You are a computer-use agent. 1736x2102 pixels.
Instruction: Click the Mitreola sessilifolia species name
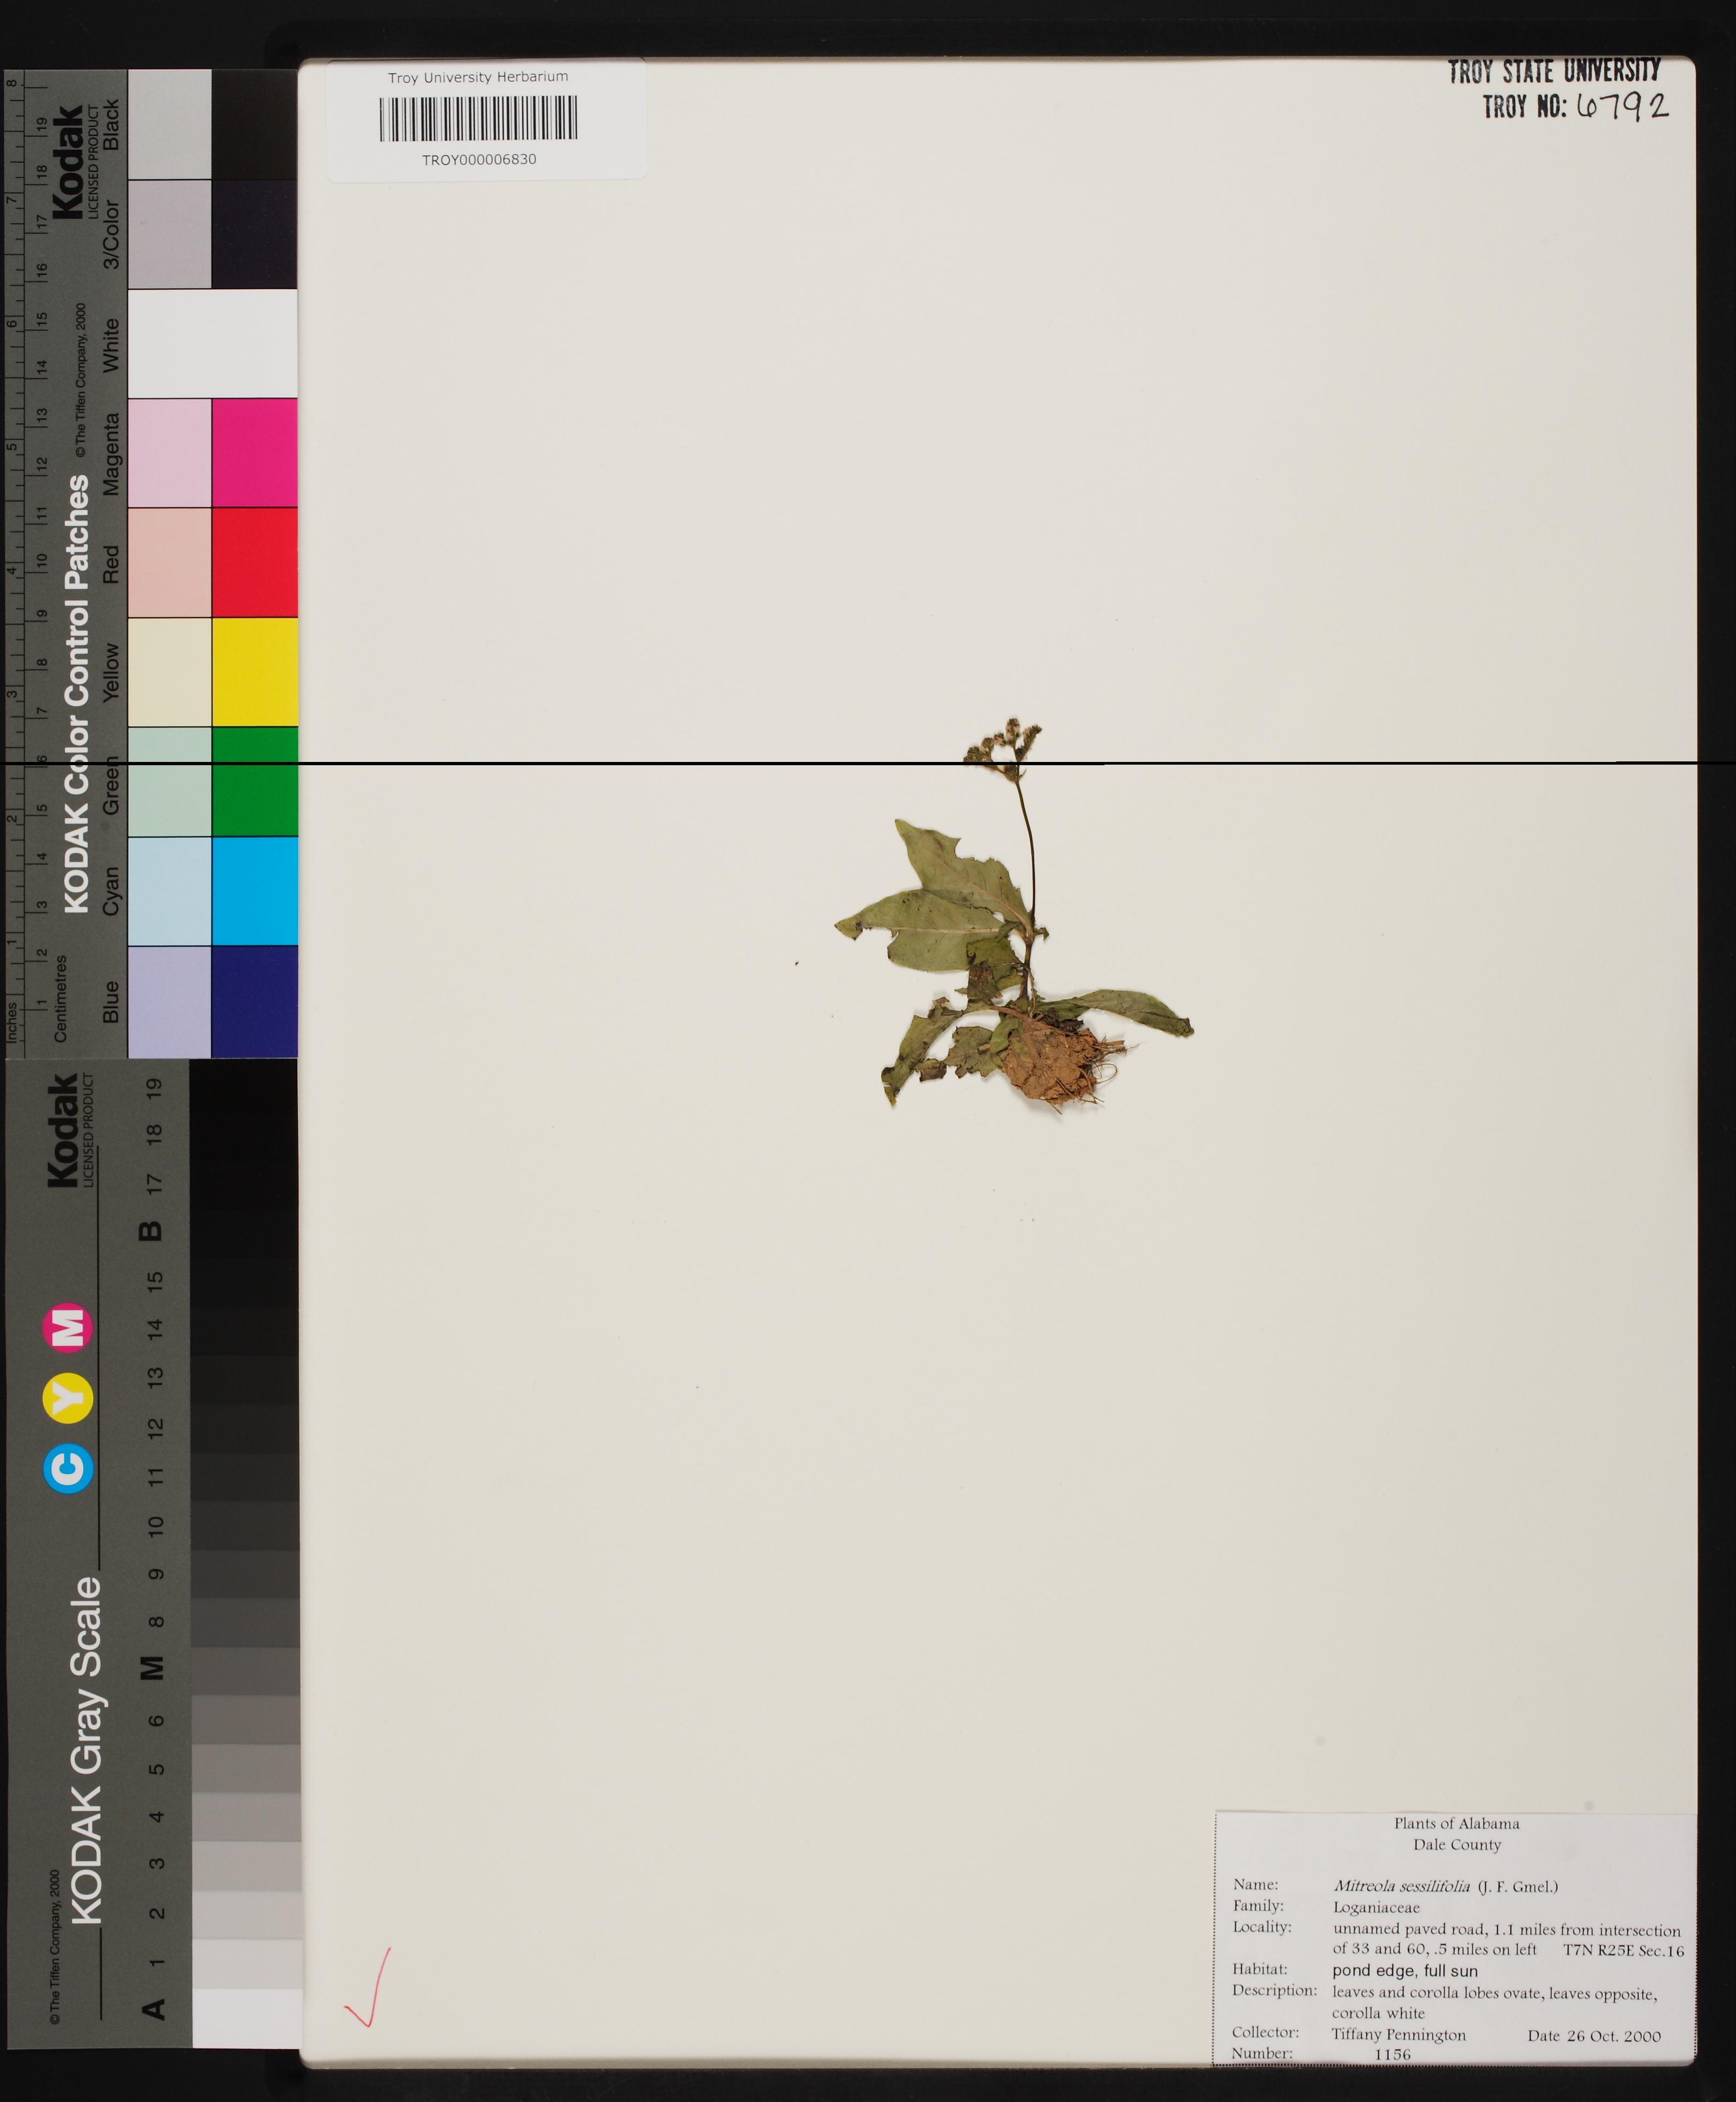tap(1401, 1886)
